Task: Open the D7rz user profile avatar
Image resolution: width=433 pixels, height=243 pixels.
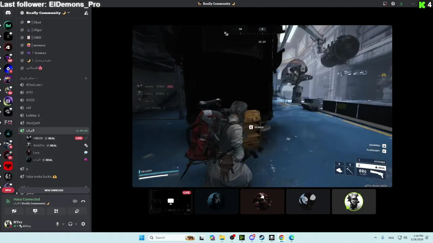Action: click(8, 224)
